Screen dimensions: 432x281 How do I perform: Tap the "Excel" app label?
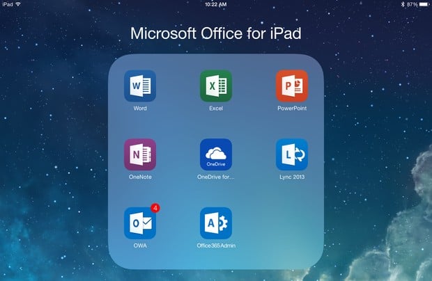click(x=216, y=109)
